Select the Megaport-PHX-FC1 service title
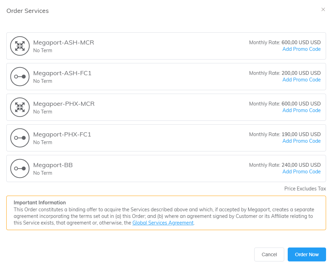This screenshot has height=267, width=332. pyautogui.click(x=62, y=134)
